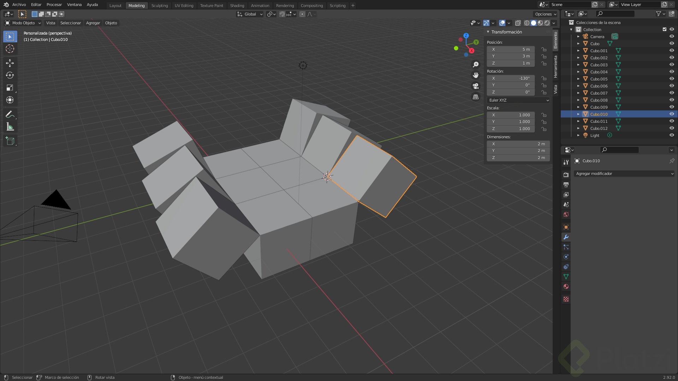678x381 pixels.
Task: Click the 3D Cursor tool
Action: tap(10, 49)
